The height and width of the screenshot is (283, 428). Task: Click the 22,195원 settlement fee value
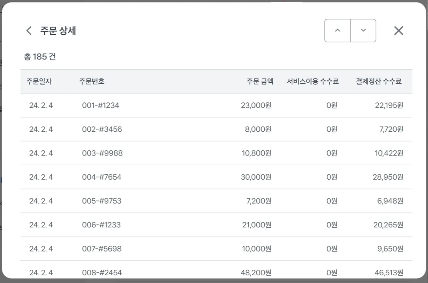tap(389, 106)
